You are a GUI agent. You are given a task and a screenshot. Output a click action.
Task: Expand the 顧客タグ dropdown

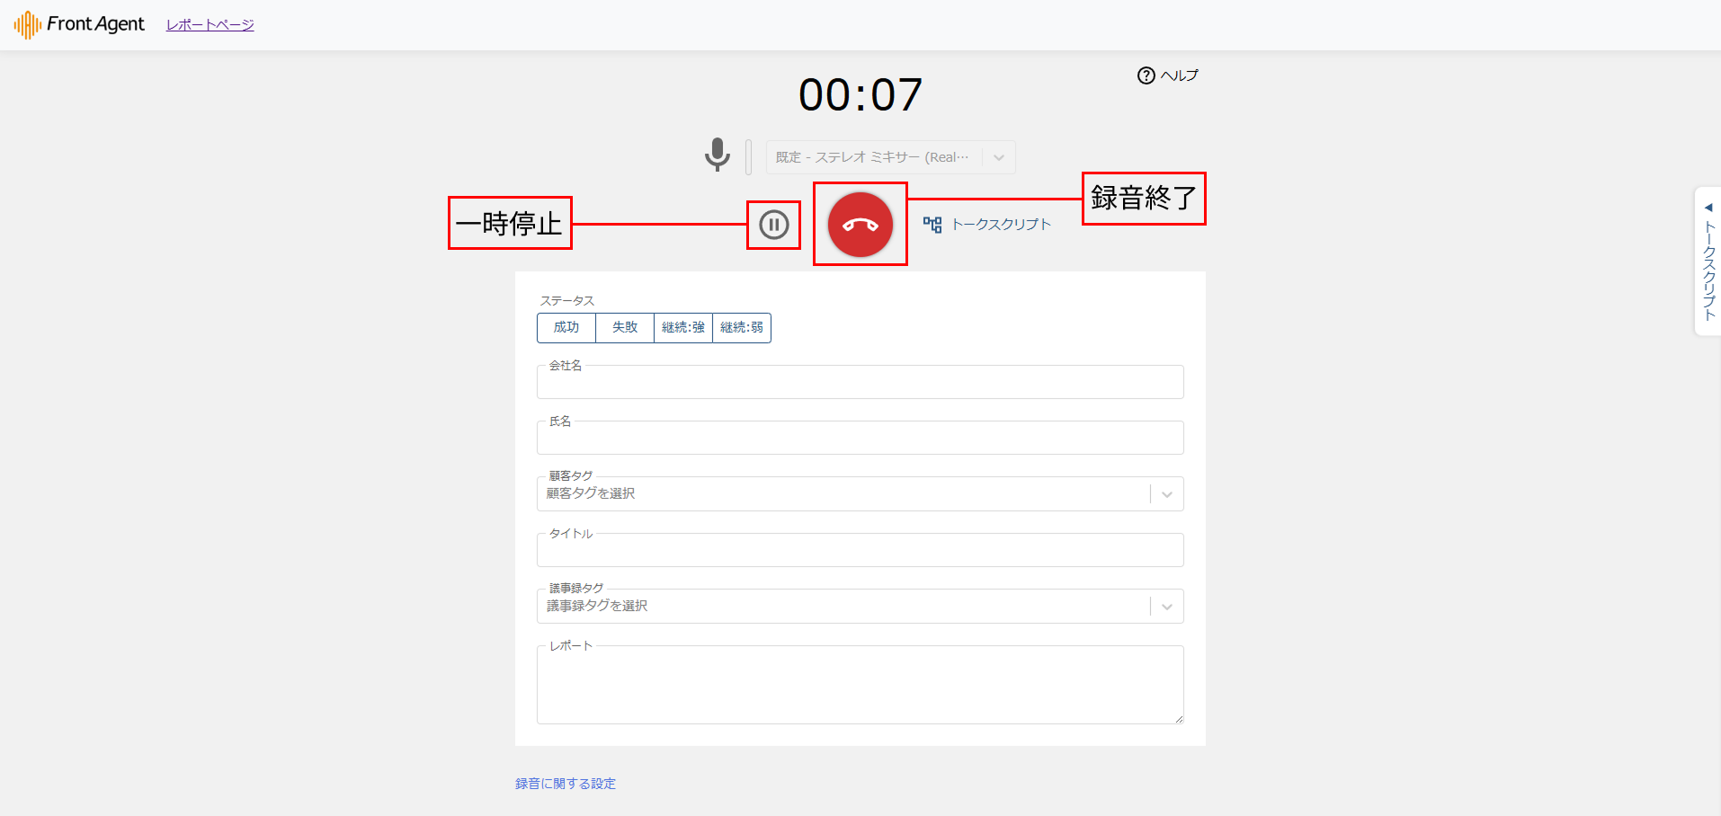(1166, 494)
